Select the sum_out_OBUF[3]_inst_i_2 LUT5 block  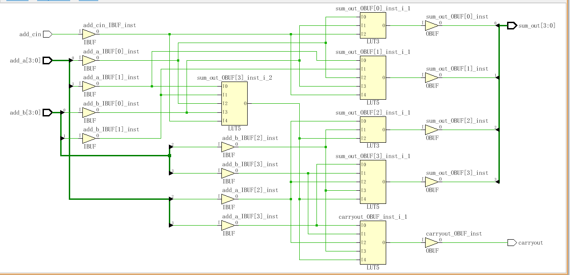(234, 103)
